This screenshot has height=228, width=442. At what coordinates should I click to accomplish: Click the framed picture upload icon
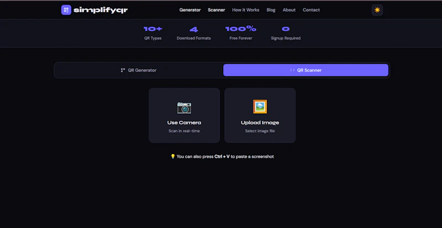(x=260, y=107)
